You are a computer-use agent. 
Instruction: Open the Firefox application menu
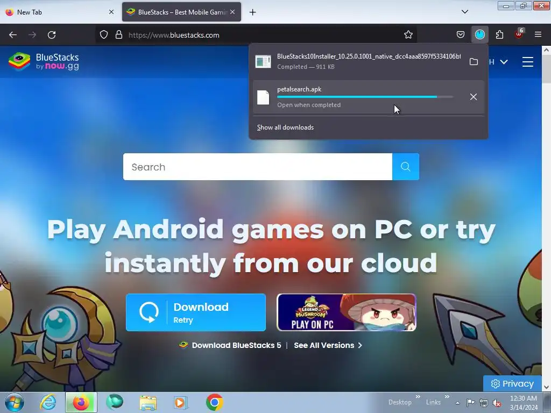coord(538,35)
